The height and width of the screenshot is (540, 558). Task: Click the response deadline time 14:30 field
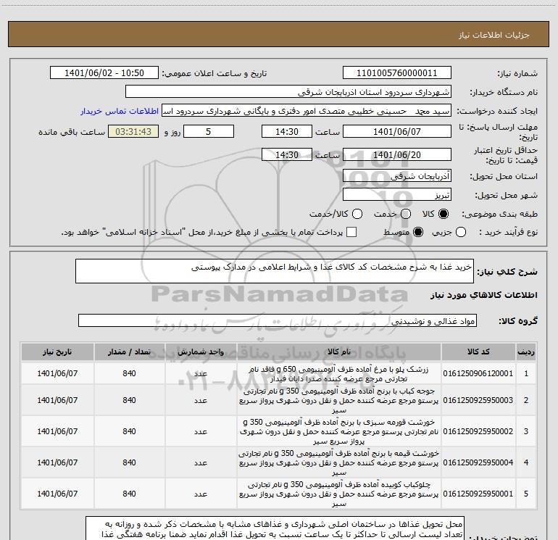(x=287, y=131)
